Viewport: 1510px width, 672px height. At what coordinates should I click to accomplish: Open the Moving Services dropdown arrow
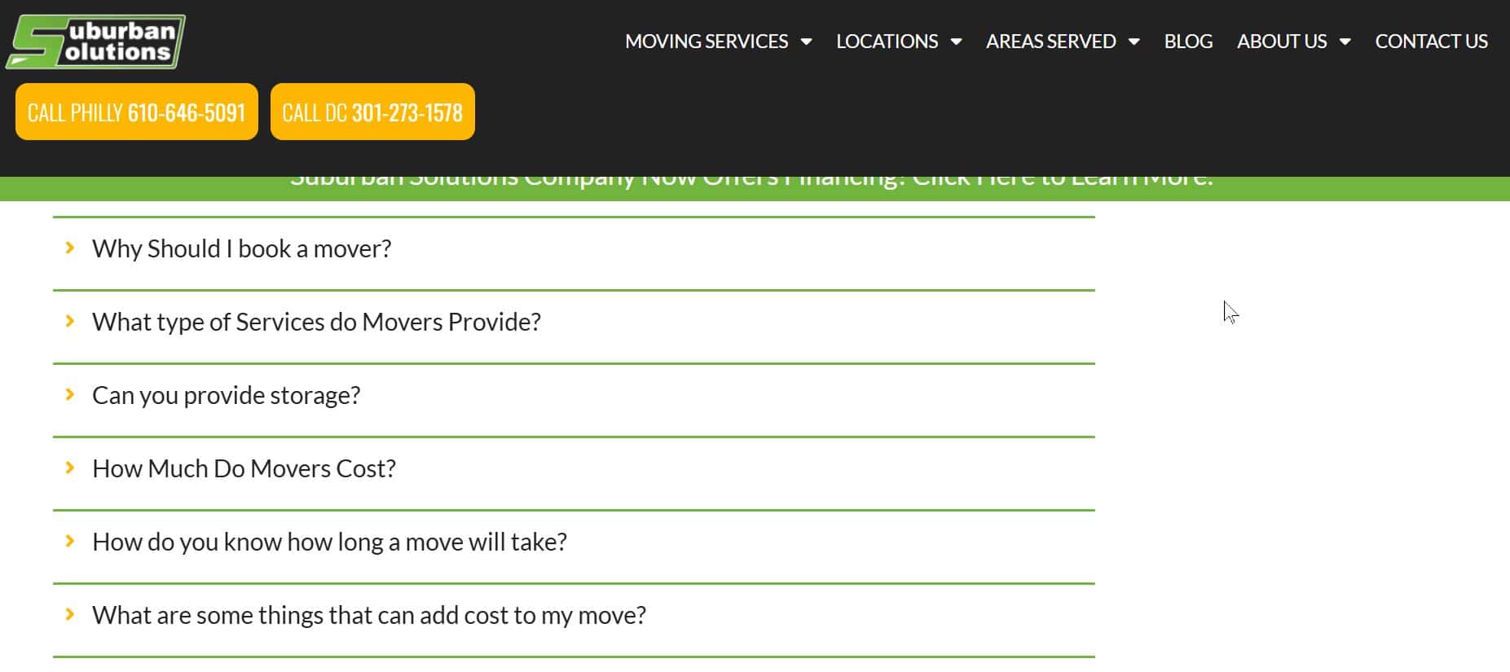click(x=806, y=42)
